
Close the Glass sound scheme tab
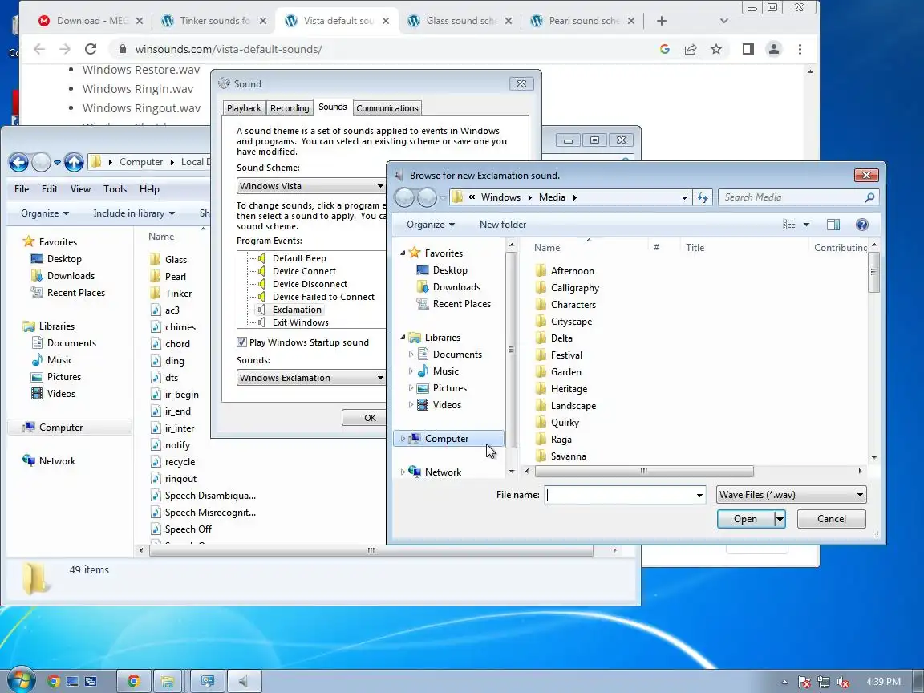coord(508,21)
